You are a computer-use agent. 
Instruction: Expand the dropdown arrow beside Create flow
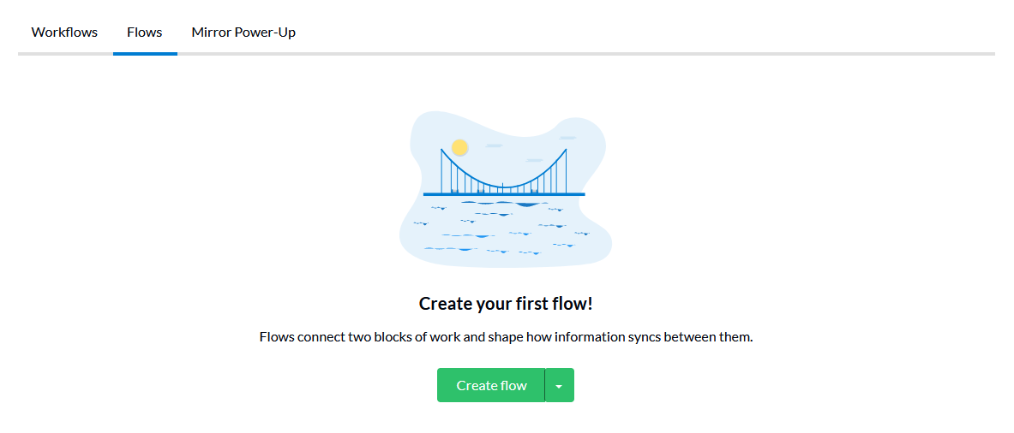pos(560,385)
